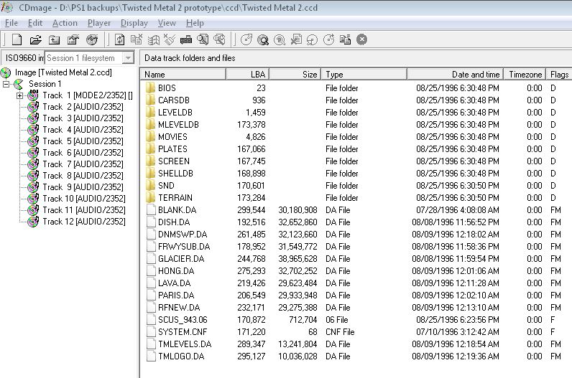Image resolution: width=572 pixels, height=378 pixels.
Task: Click the keyboard-shaped toolbar icon
Action: point(185,39)
